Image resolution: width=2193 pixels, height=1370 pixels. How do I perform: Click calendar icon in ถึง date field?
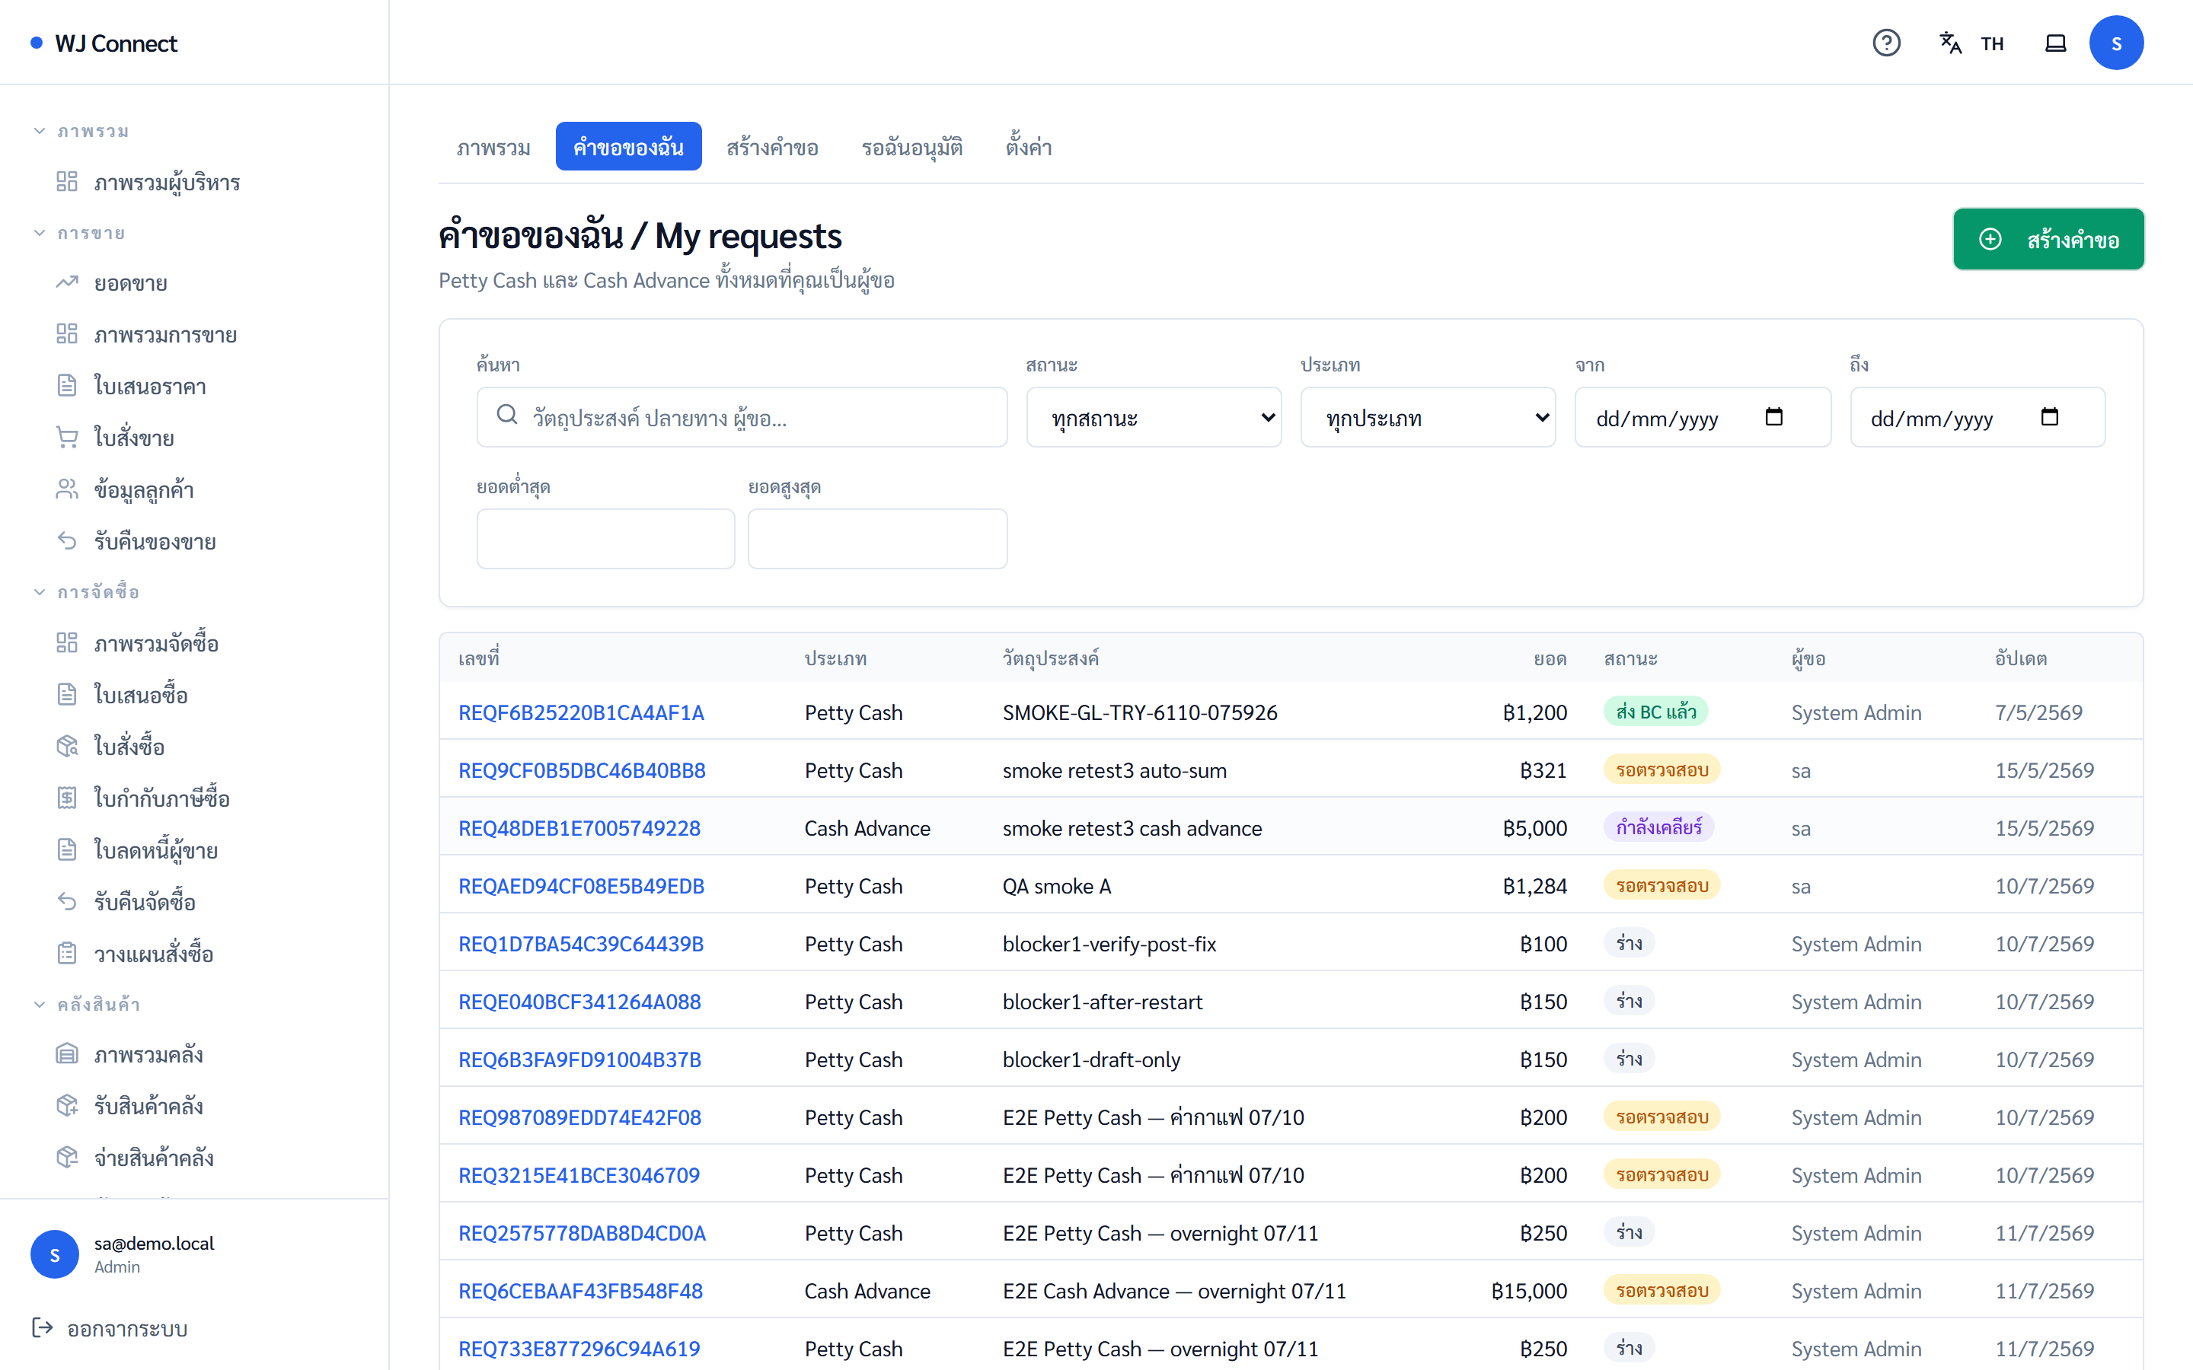tap(2049, 417)
